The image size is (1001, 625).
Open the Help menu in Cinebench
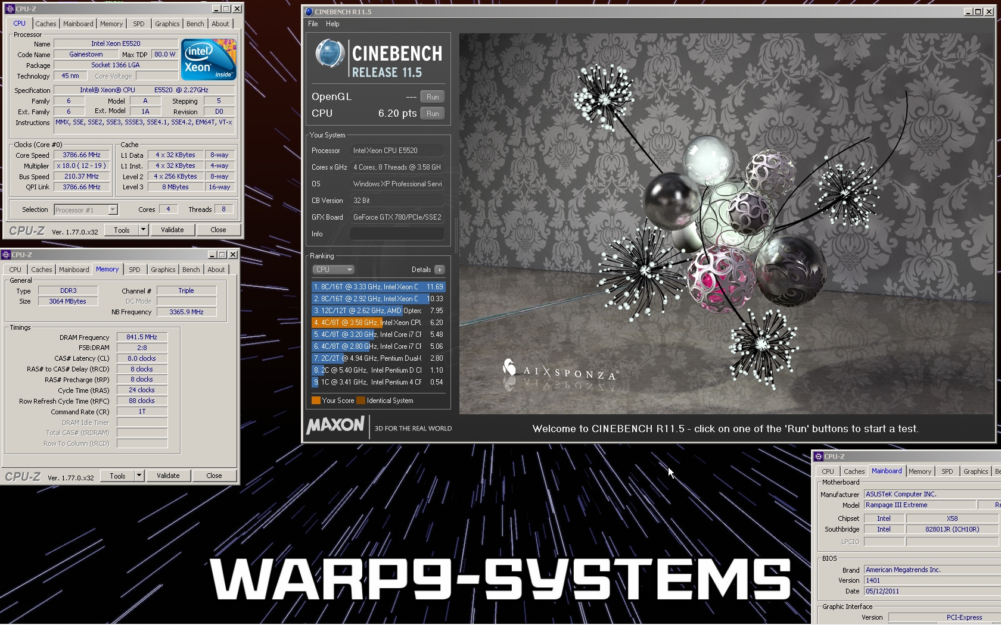click(332, 24)
